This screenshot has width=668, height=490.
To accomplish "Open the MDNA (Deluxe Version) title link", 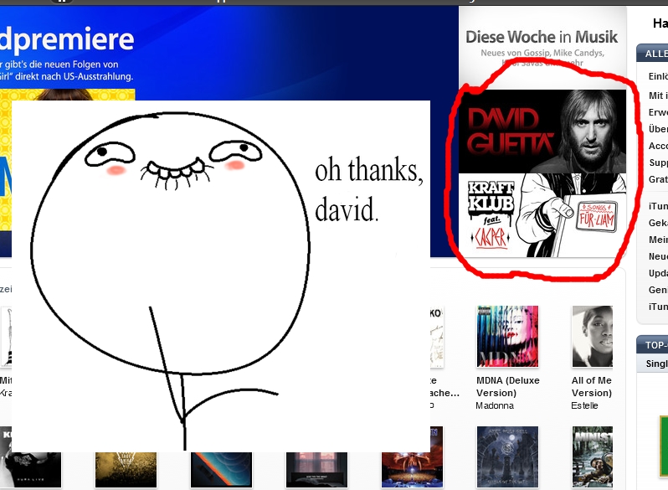I will point(507,386).
